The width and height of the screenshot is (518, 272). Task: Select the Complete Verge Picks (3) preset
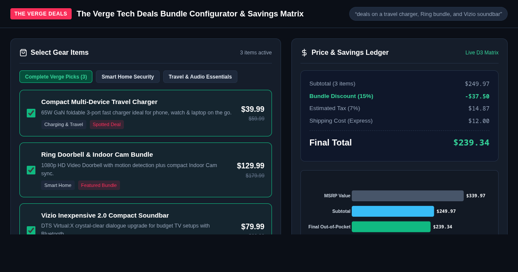click(x=56, y=77)
